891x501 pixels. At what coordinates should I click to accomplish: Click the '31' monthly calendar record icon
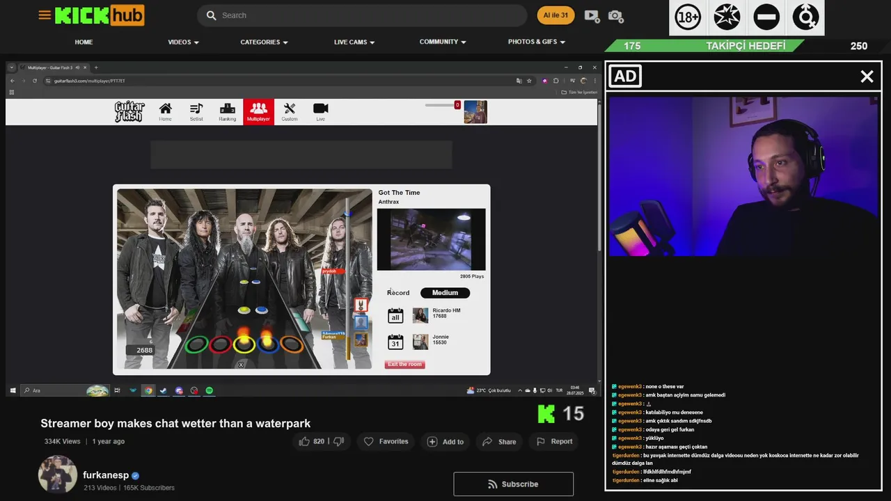coord(395,342)
